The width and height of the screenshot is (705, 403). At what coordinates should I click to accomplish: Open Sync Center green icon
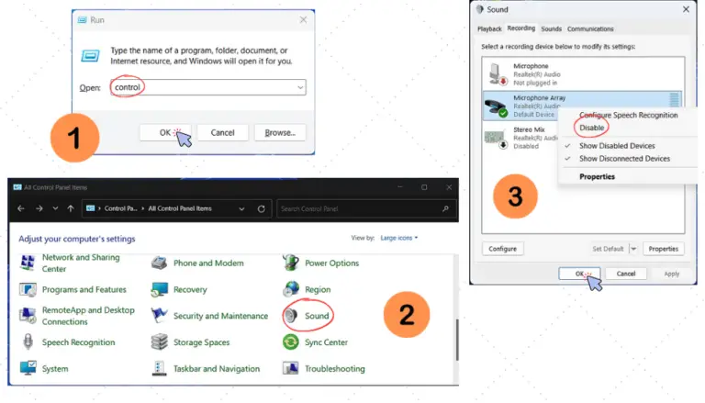[291, 341]
